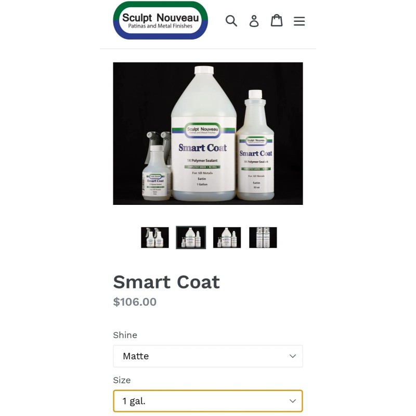Viewport: 416px width, 416px height.
Task: Open the Shine dropdown showing Matte
Action: (208, 356)
